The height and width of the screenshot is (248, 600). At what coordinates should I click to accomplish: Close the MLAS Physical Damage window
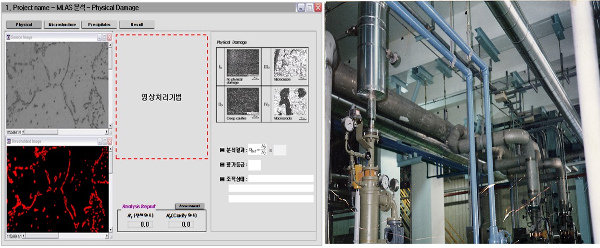pyautogui.click(x=318, y=8)
